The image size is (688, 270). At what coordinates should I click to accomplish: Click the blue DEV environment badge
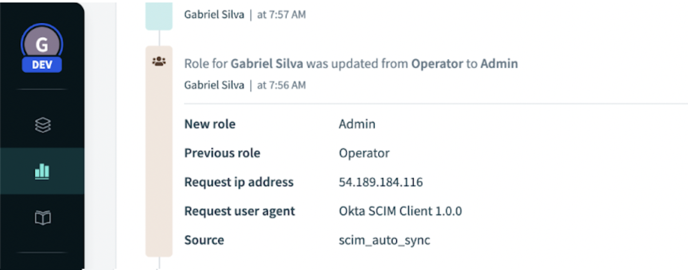(x=42, y=64)
